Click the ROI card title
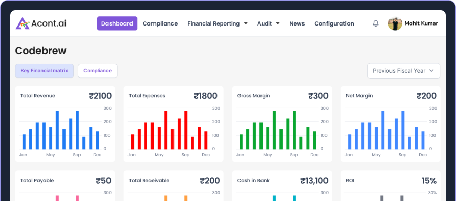The height and width of the screenshot is (201, 456). (350, 181)
